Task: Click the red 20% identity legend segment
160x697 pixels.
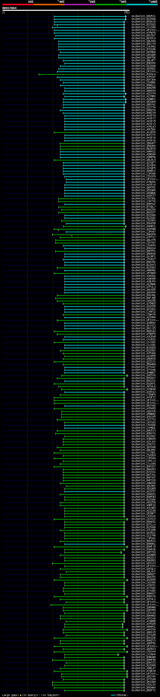Action: [x=18, y=4]
